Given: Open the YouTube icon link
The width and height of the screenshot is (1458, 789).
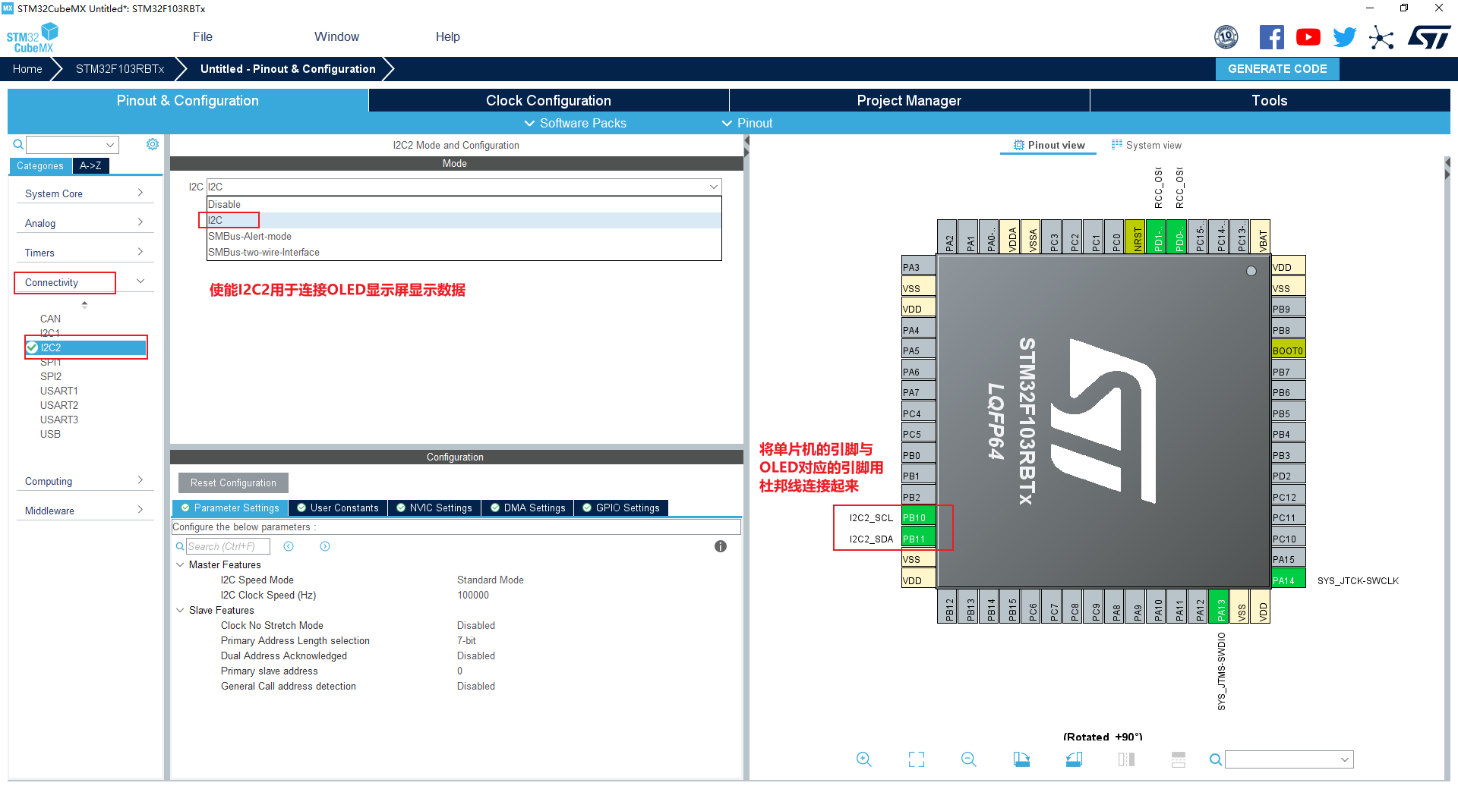Looking at the screenshot, I should 1308,37.
